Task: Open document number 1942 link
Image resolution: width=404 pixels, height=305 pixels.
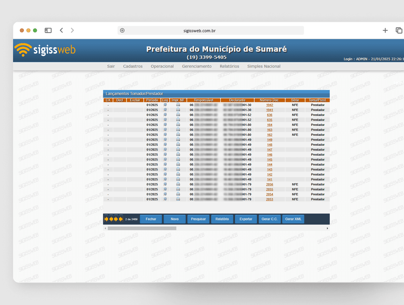Action: 270,105
